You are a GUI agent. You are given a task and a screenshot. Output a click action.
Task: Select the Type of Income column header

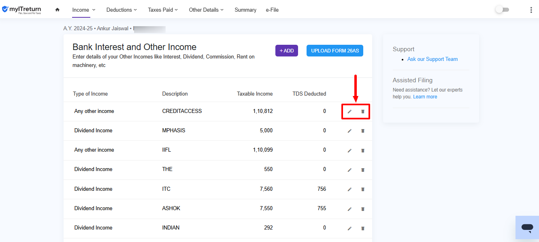90,94
